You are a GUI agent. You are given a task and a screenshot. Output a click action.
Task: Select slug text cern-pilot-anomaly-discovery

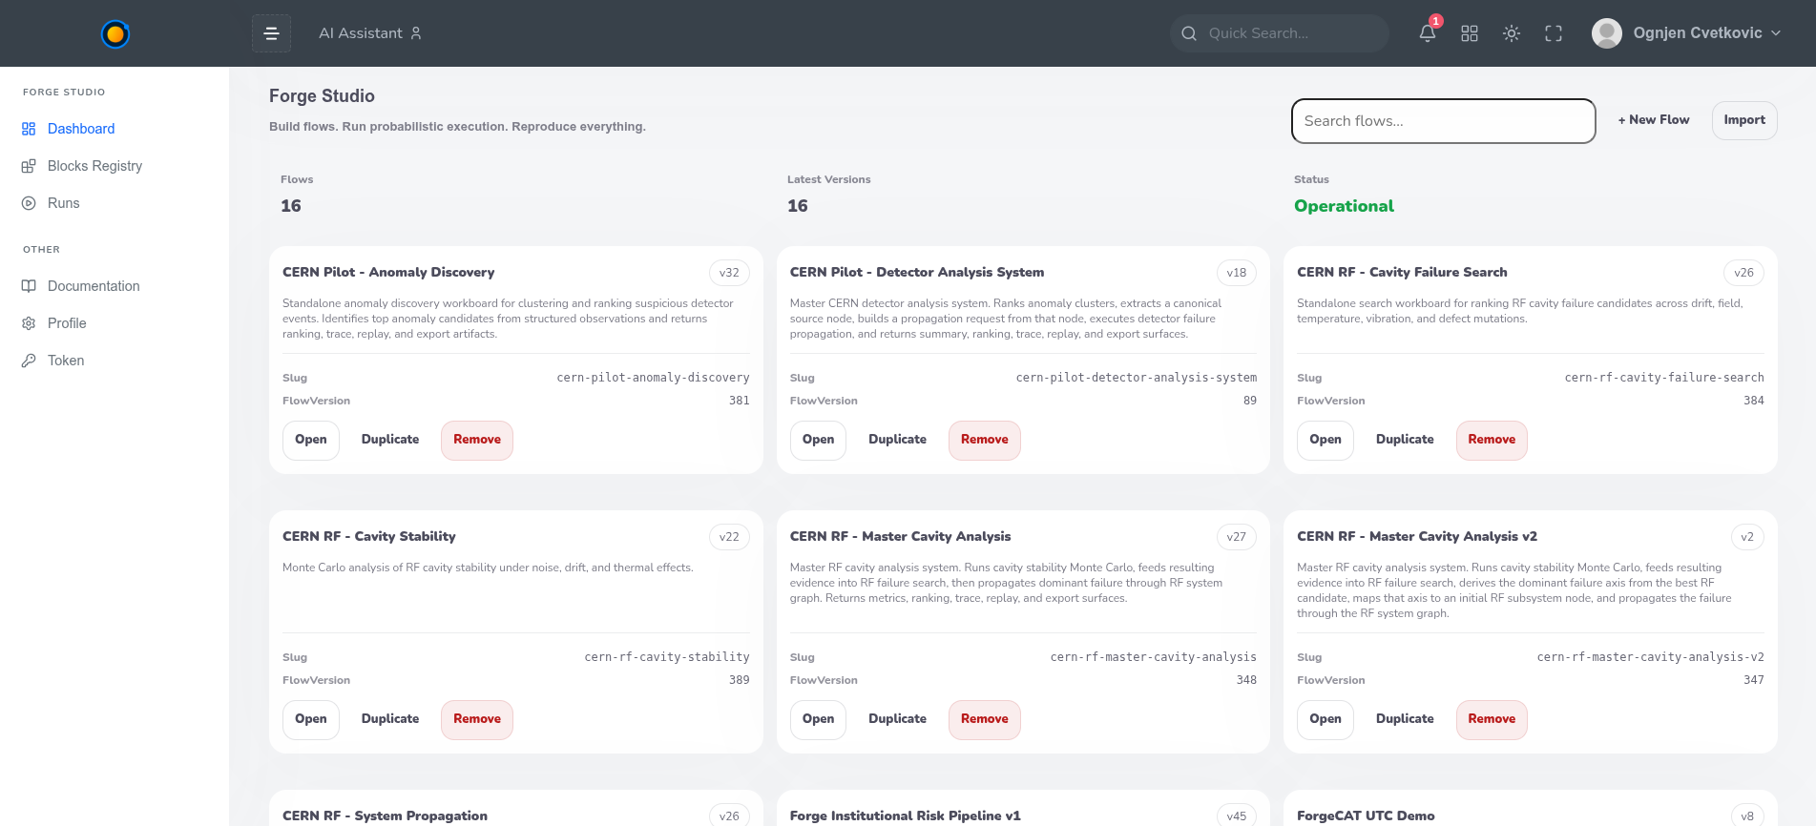click(x=653, y=378)
